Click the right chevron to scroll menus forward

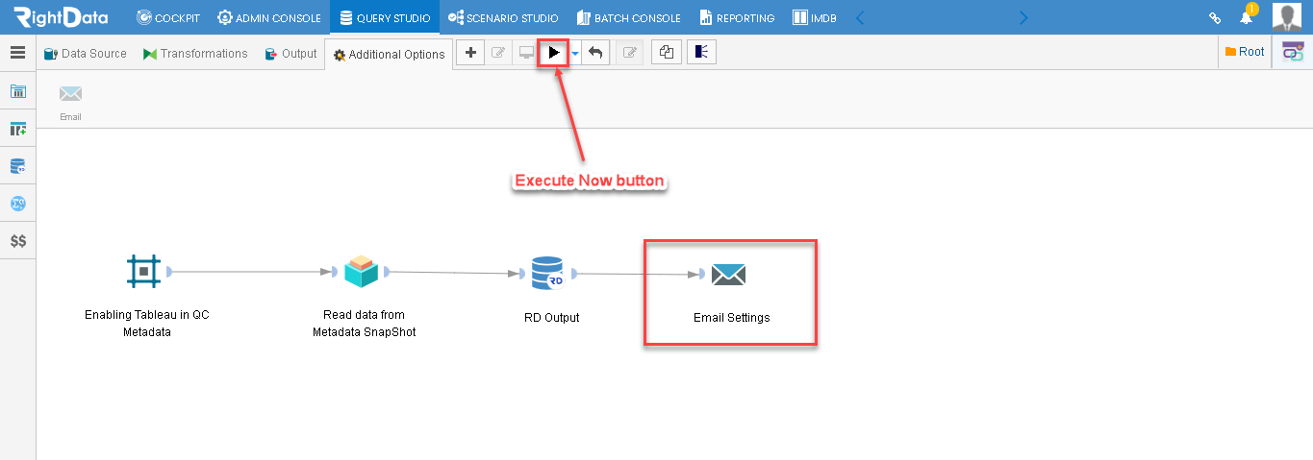tap(1023, 17)
